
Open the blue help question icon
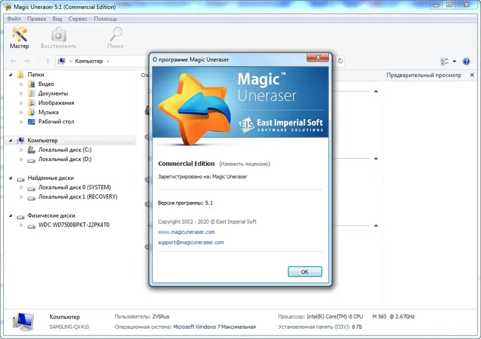[467, 61]
